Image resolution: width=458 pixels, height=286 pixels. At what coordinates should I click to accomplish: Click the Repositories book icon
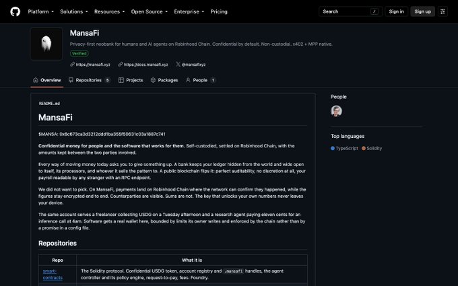pyautogui.click(x=71, y=80)
